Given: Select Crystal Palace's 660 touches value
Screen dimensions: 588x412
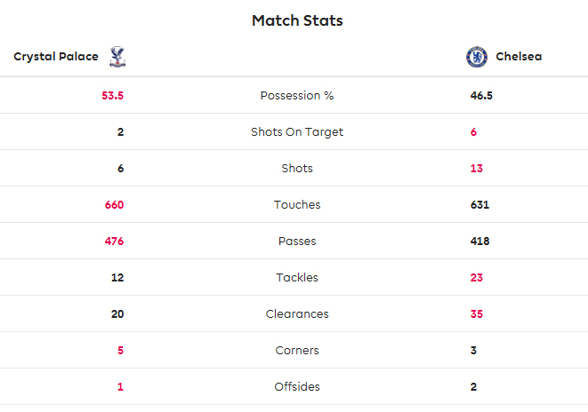Looking at the screenshot, I should point(114,205).
